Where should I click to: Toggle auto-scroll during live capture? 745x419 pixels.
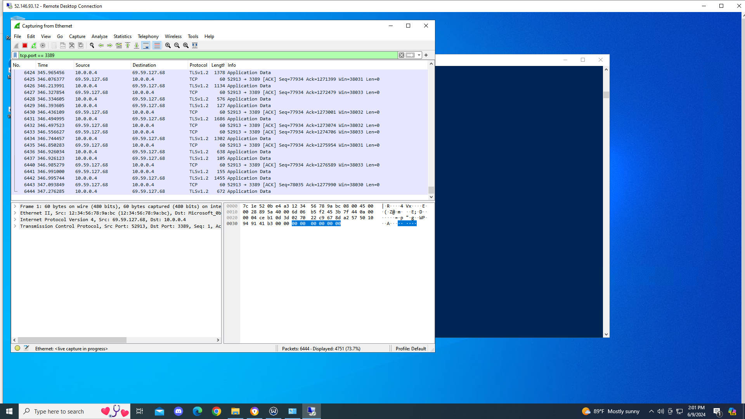tap(146, 45)
